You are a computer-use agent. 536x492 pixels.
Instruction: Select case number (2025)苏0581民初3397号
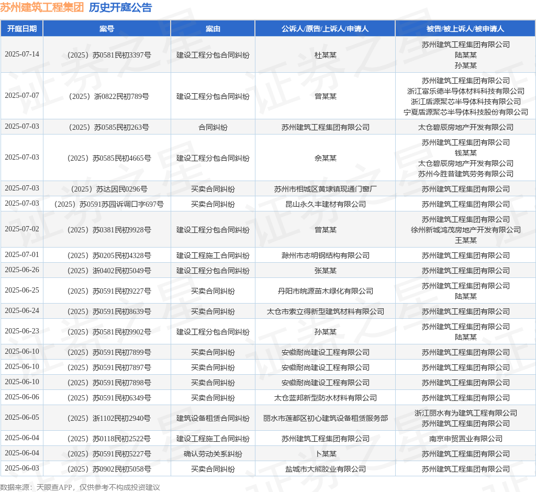click(x=109, y=55)
